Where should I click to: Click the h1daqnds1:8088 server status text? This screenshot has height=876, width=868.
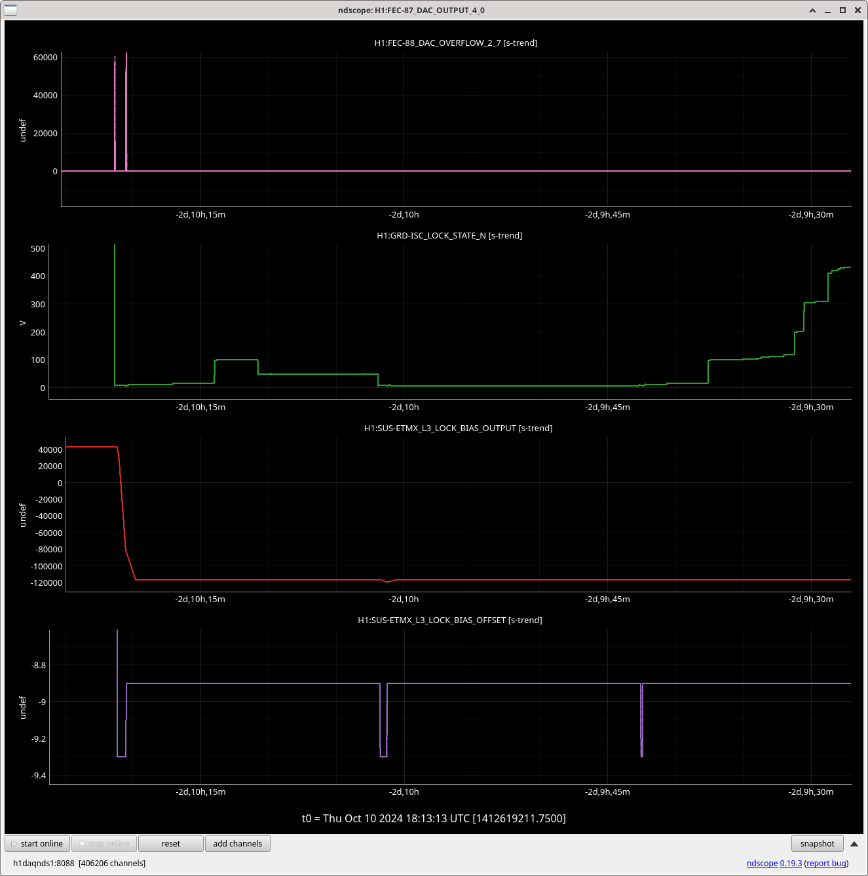(x=79, y=863)
